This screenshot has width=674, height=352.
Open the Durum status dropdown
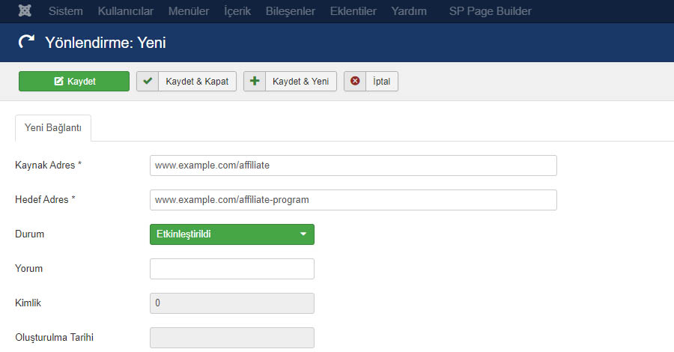(x=232, y=234)
